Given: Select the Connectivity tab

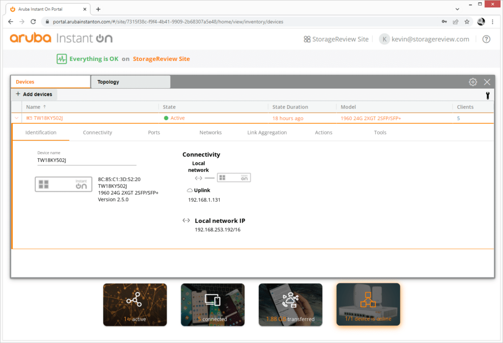Looking at the screenshot, I should click(98, 132).
